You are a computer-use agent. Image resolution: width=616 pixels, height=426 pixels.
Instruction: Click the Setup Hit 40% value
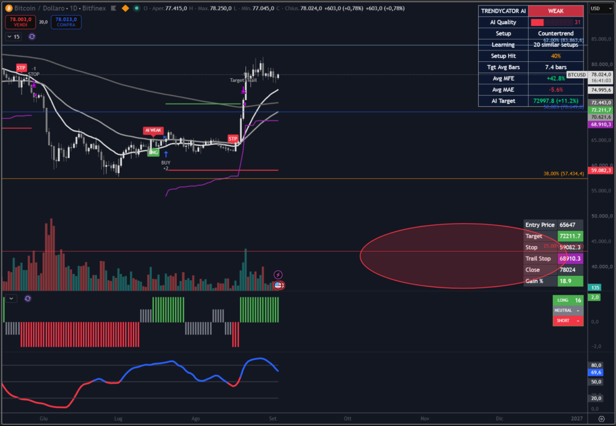(555, 56)
